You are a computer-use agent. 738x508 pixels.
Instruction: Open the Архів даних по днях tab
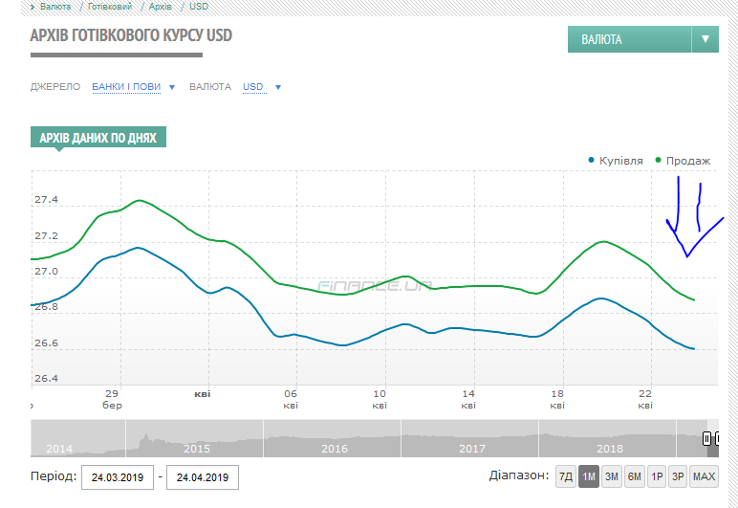pyautogui.click(x=98, y=138)
